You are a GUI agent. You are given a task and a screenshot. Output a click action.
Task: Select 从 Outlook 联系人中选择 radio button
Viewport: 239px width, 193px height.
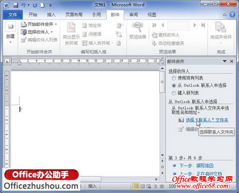coord(174,85)
